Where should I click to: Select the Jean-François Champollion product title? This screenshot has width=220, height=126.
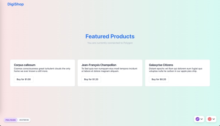pos(99,65)
